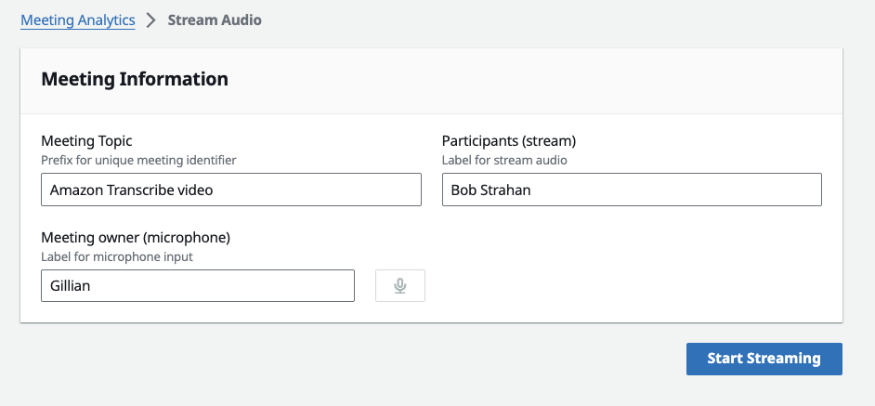Focus the Meeting Topic input field

(230, 190)
